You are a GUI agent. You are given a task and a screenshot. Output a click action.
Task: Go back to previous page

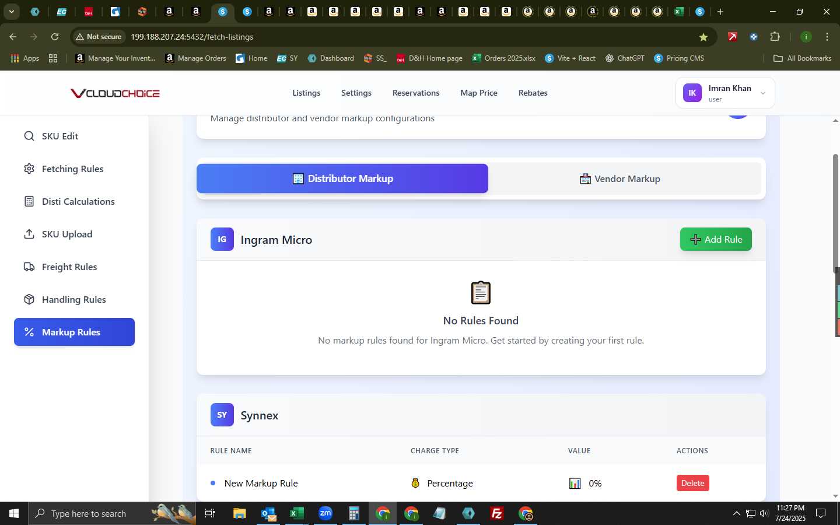pyautogui.click(x=13, y=37)
